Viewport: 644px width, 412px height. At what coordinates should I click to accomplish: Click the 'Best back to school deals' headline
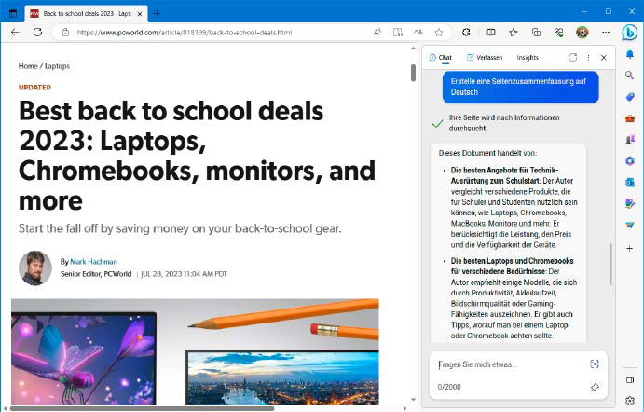[x=197, y=156]
